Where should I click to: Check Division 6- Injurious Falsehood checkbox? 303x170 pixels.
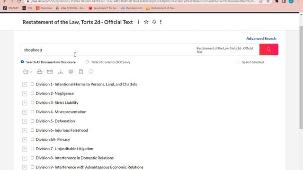[32, 130]
